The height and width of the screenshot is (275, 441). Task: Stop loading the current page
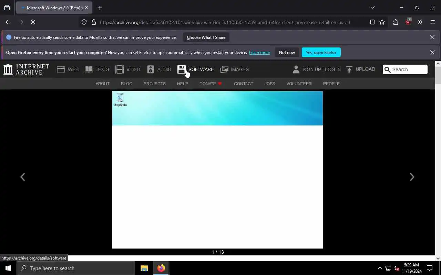coord(33,22)
